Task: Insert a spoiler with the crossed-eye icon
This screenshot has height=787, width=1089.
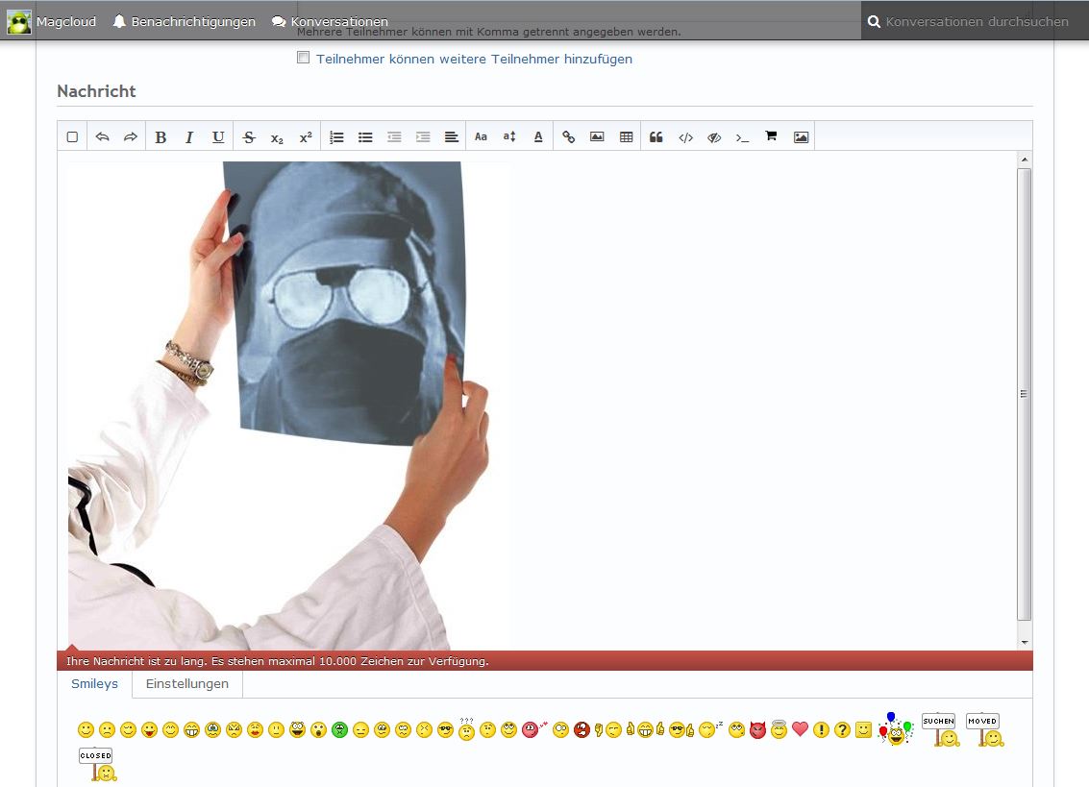Action: click(714, 137)
